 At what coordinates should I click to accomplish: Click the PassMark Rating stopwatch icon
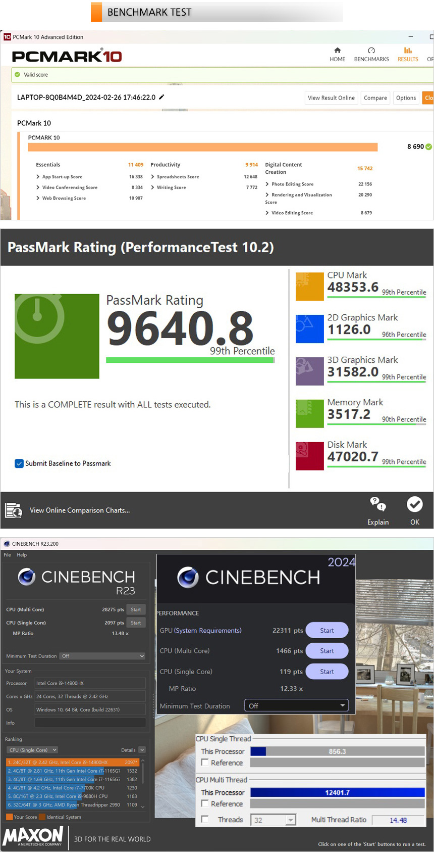(x=57, y=336)
